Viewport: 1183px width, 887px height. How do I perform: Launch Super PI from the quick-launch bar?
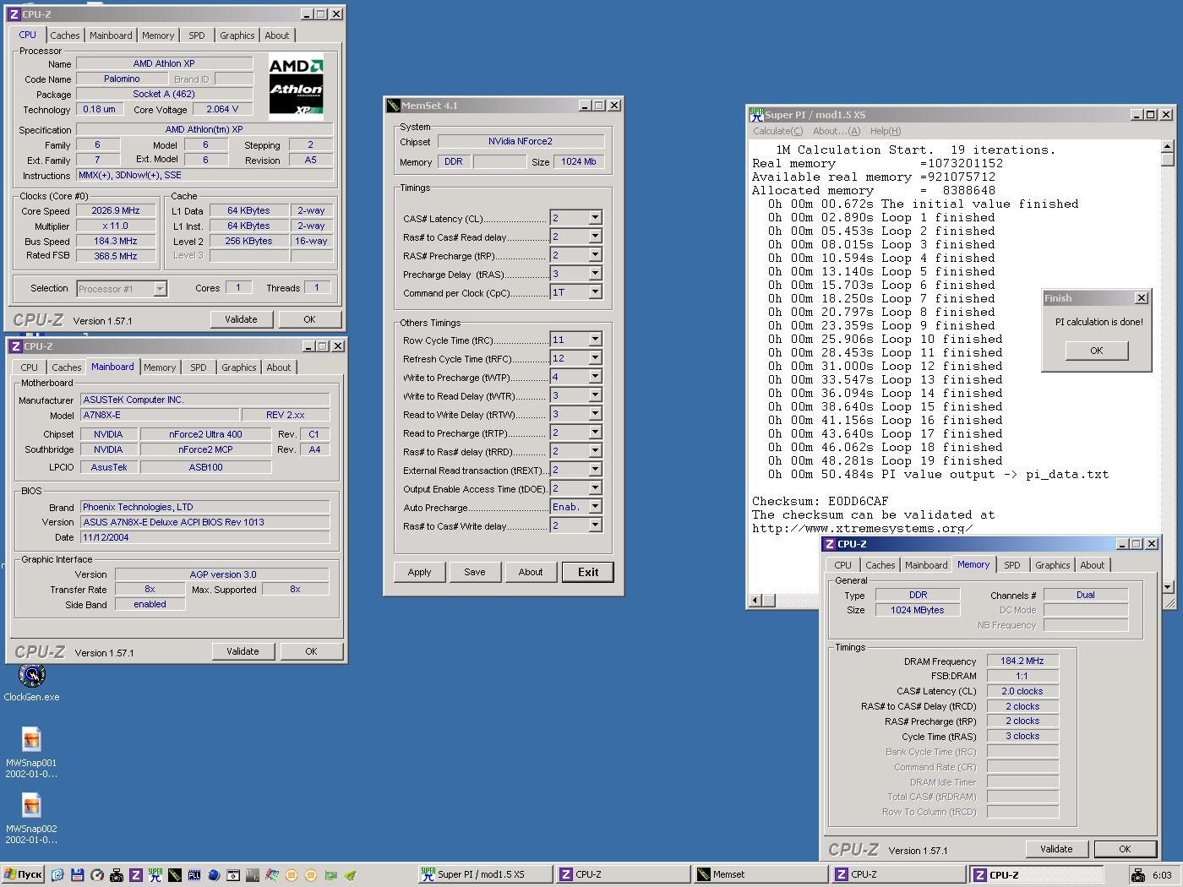point(155,875)
